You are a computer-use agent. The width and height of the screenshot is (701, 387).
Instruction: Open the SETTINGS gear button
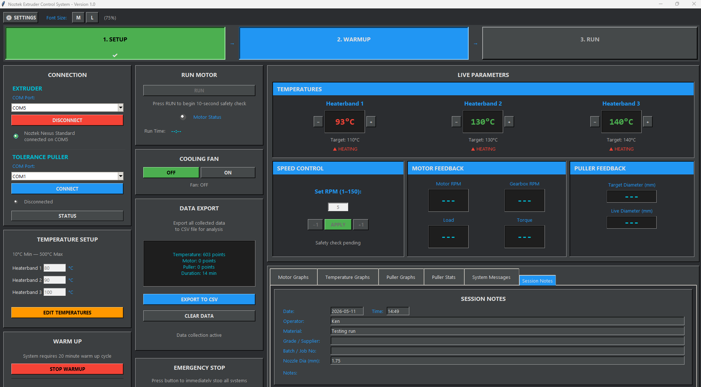(21, 18)
